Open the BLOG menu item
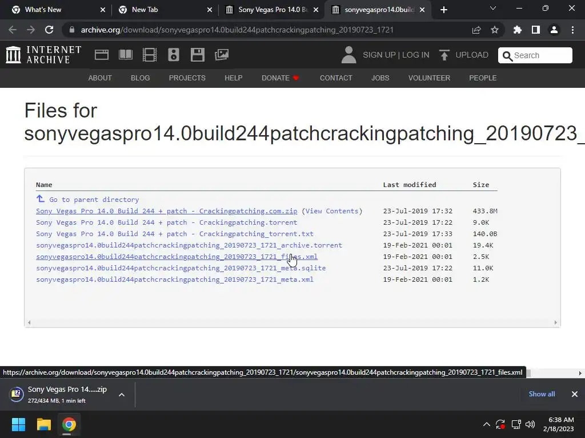The height and width of the screenshot is (438, 585). pyautogui.click(x=141, y=78)
